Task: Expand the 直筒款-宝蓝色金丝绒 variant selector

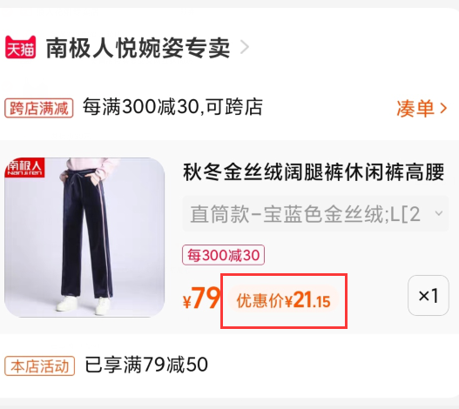Action: click(x=315, y=214)
